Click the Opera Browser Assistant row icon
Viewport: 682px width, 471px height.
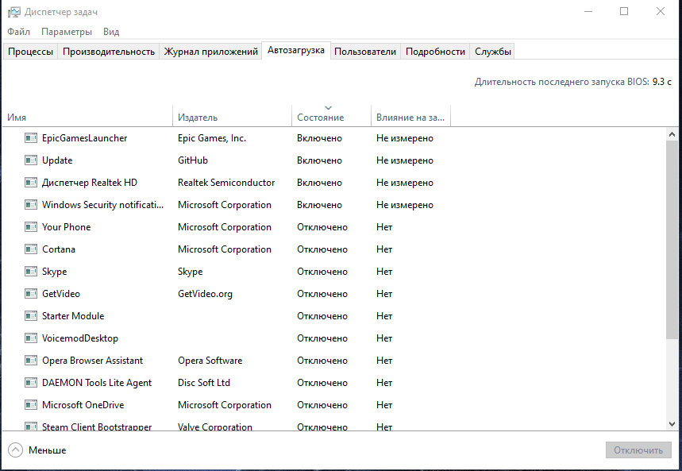tap(31, 360)
